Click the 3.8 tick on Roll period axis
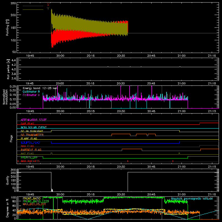Image resolution: width=222 pixels, height=222 pixels. [x=14, y=74]
